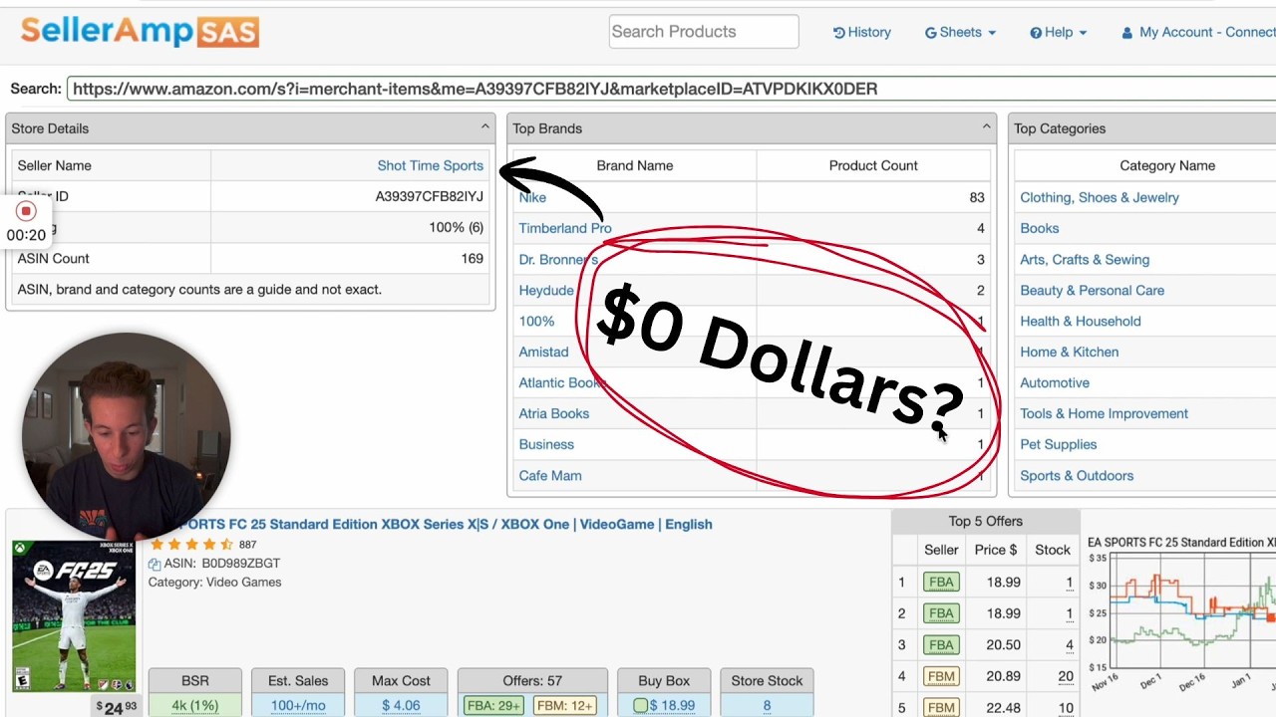1276x717 pixels.
Task: Select the Beauty & Personal Care category
Action: click(x=1092, y=290)
